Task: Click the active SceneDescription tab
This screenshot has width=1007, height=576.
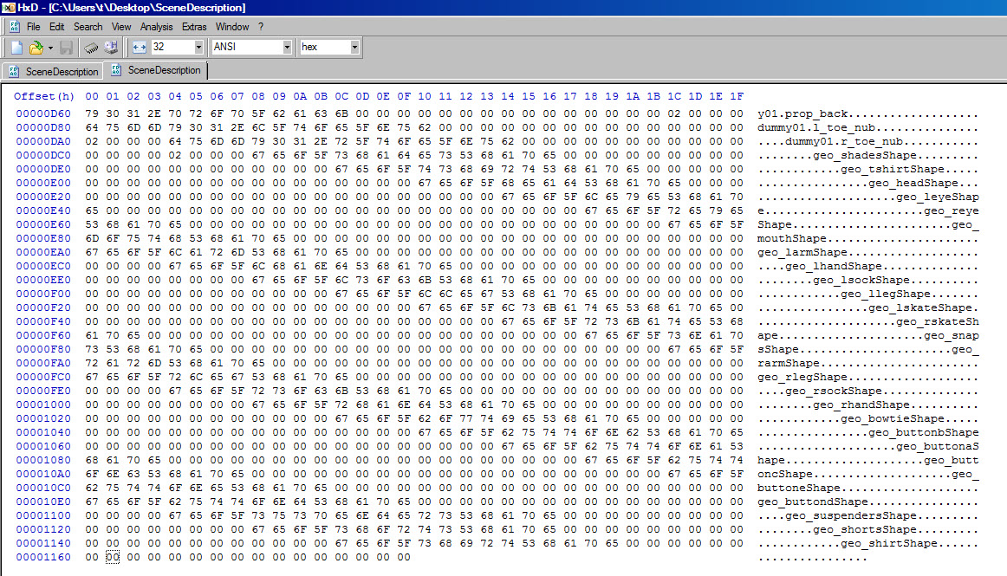Action: [156, 70]
